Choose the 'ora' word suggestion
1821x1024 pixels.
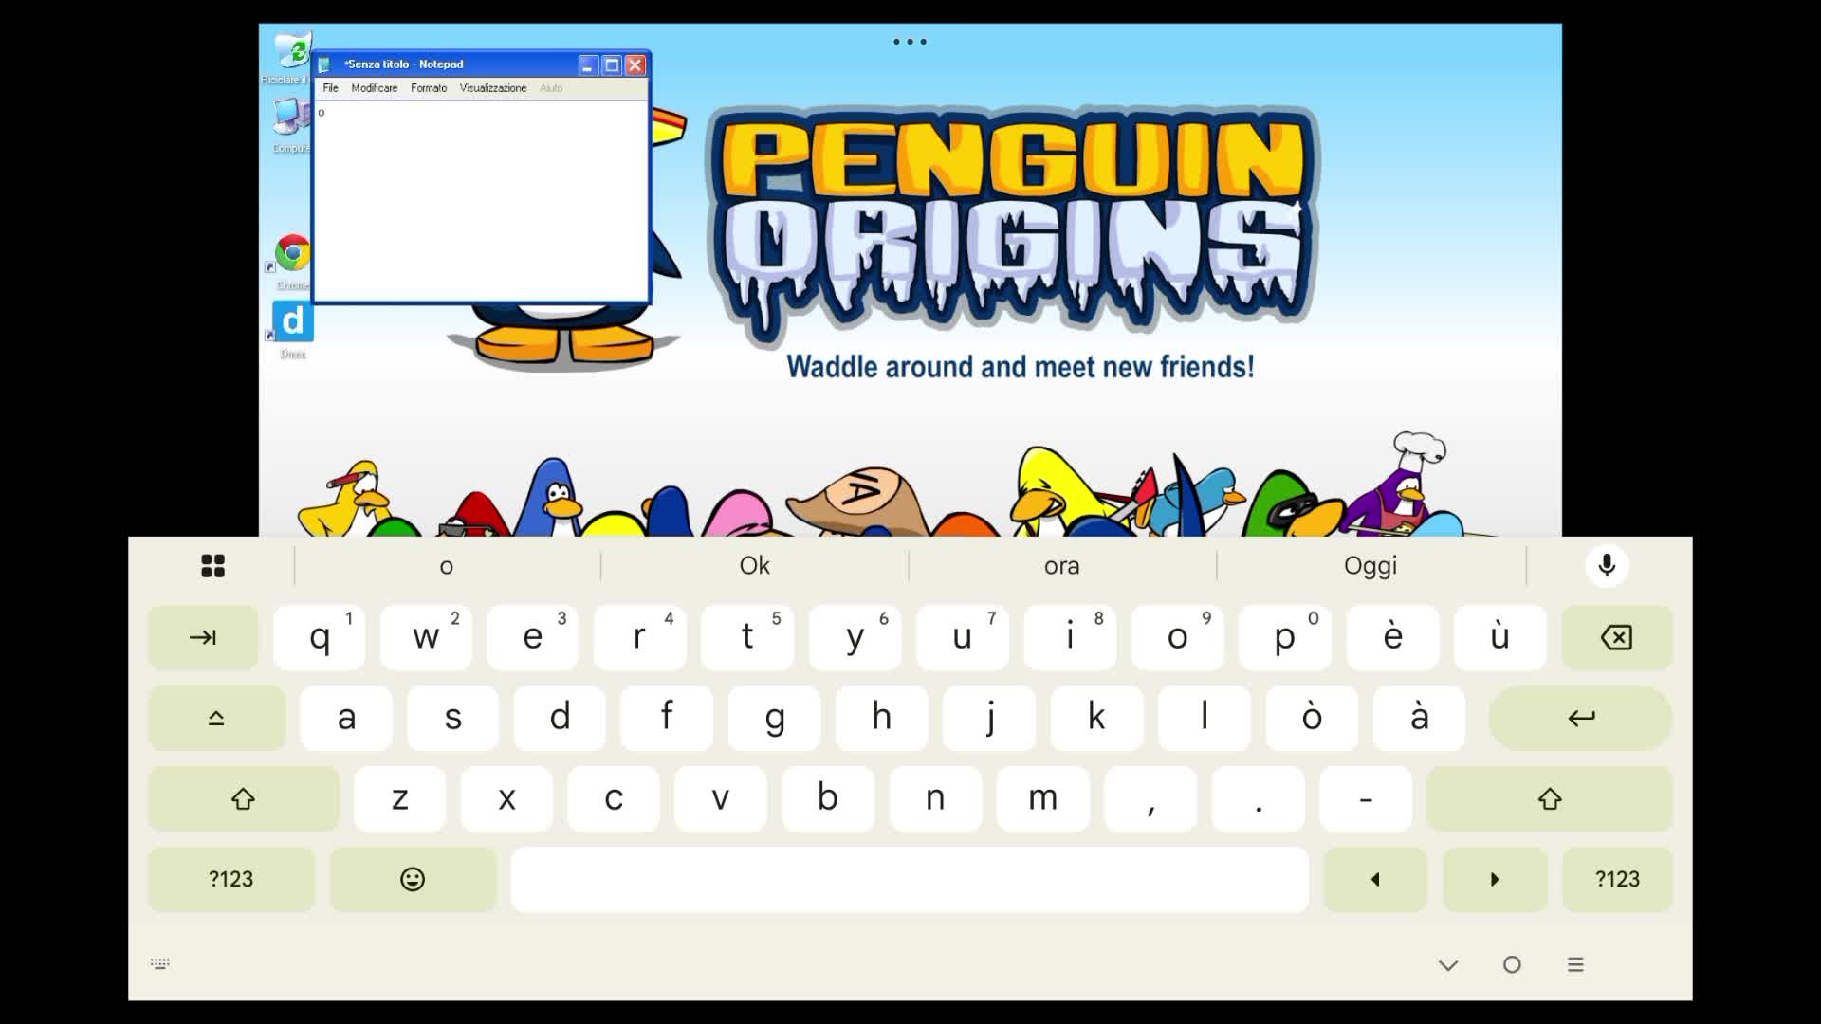click(x=1062, y=566)
